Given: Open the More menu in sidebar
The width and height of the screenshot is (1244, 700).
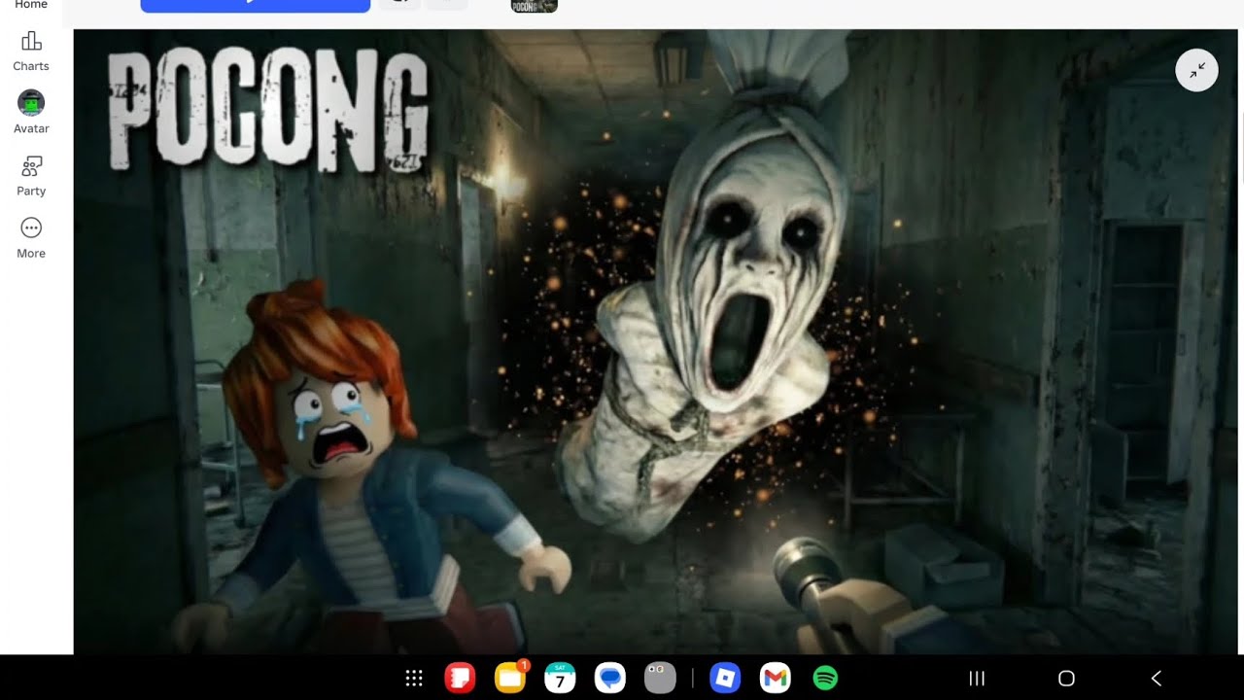Looking at the screenshot, I should point(31,238).
